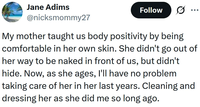
Task: Click the word "mother" in the tweet
Action: tap(29, 37)
